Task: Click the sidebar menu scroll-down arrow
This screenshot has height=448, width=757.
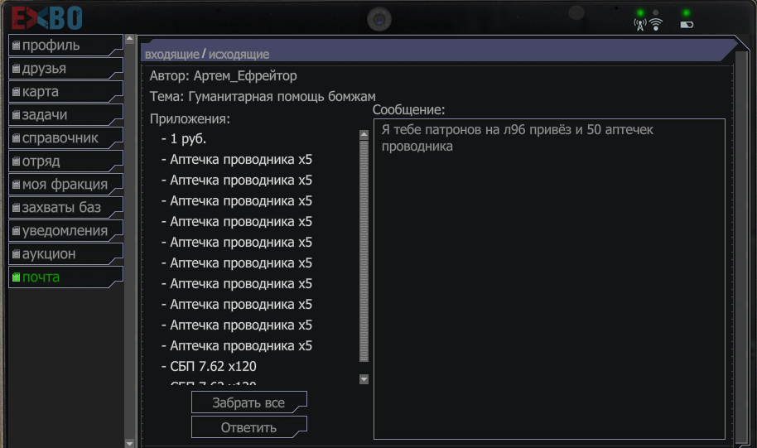Action: [129, 443]
